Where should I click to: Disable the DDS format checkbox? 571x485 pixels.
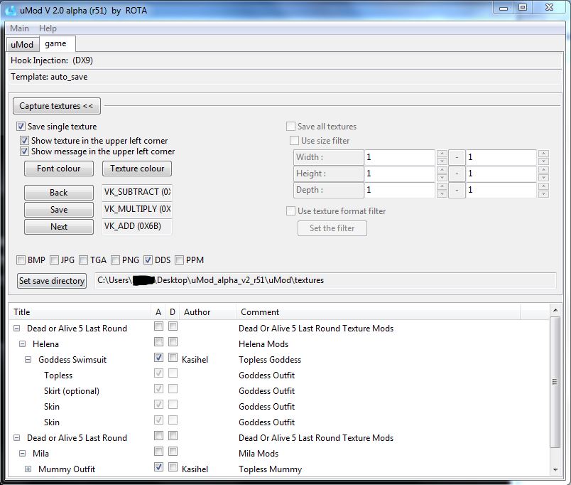[148, 260]
